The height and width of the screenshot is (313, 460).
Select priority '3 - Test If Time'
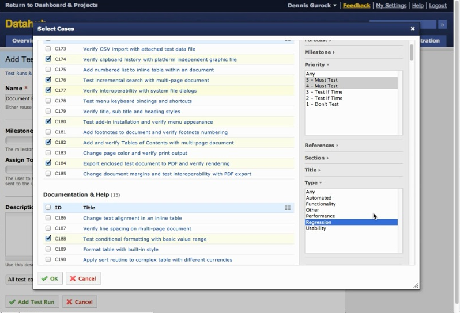[352, 92]
